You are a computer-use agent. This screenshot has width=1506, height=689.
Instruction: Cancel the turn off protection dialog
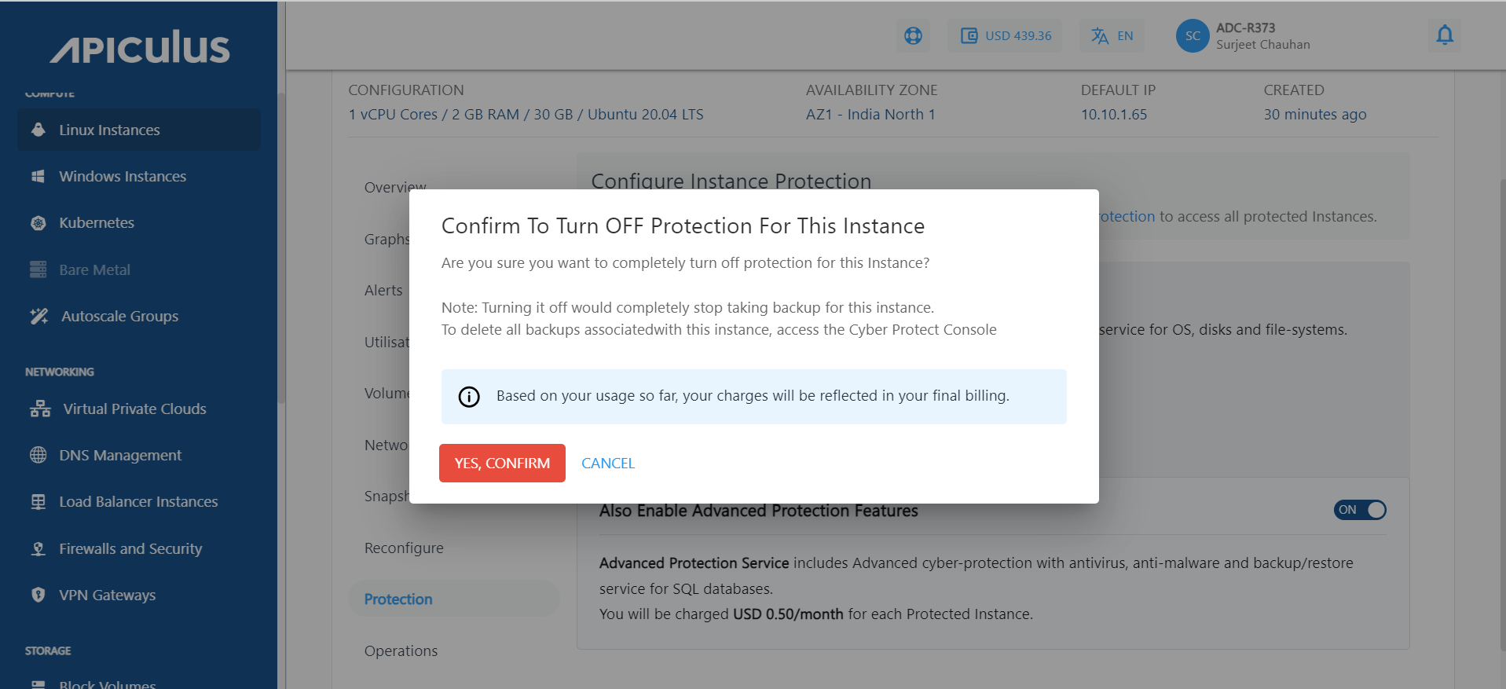(607, 463)
